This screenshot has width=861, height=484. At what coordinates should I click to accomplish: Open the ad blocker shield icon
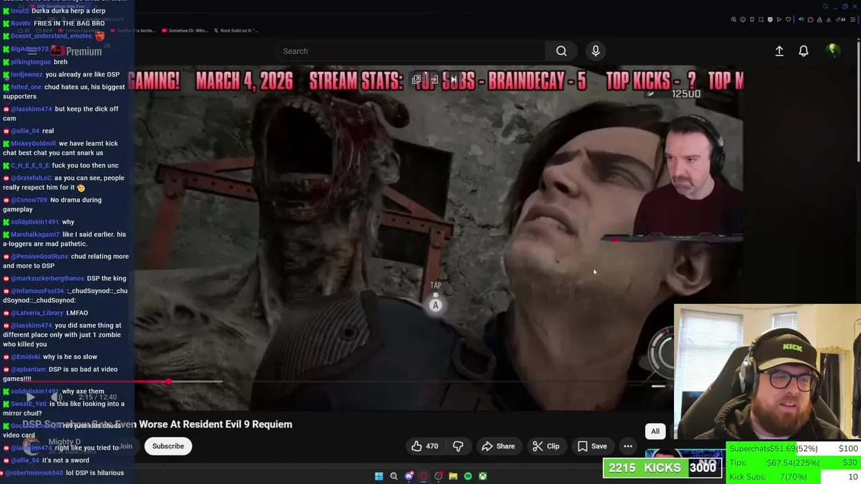coord(770,19)
